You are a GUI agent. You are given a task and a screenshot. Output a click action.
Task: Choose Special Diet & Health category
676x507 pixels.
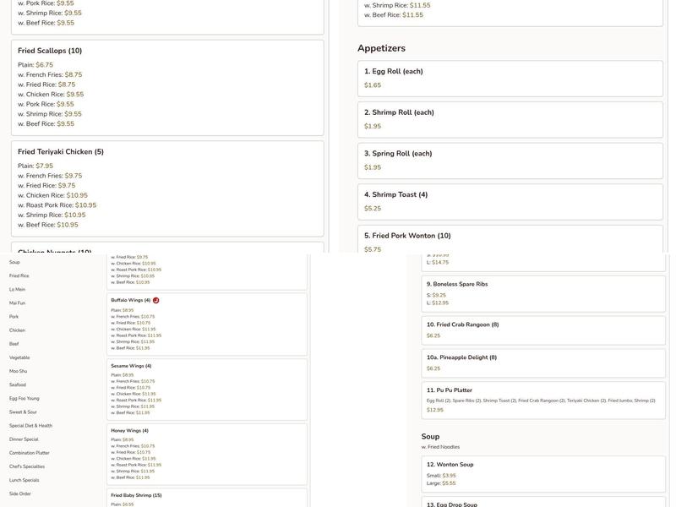(x=30, y=426)
